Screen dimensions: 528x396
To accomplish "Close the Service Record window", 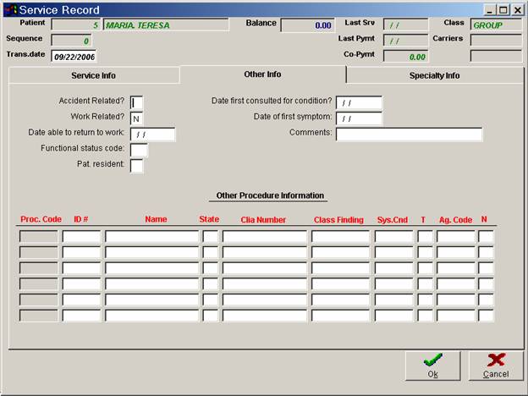I will [517, 10].
